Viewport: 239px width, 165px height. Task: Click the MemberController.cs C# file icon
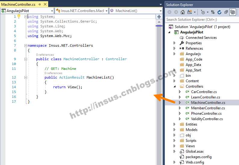click(187, 108)
